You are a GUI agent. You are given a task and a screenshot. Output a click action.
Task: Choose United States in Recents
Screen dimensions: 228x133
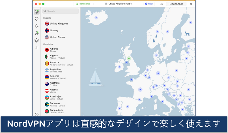(x=57, y=37)
